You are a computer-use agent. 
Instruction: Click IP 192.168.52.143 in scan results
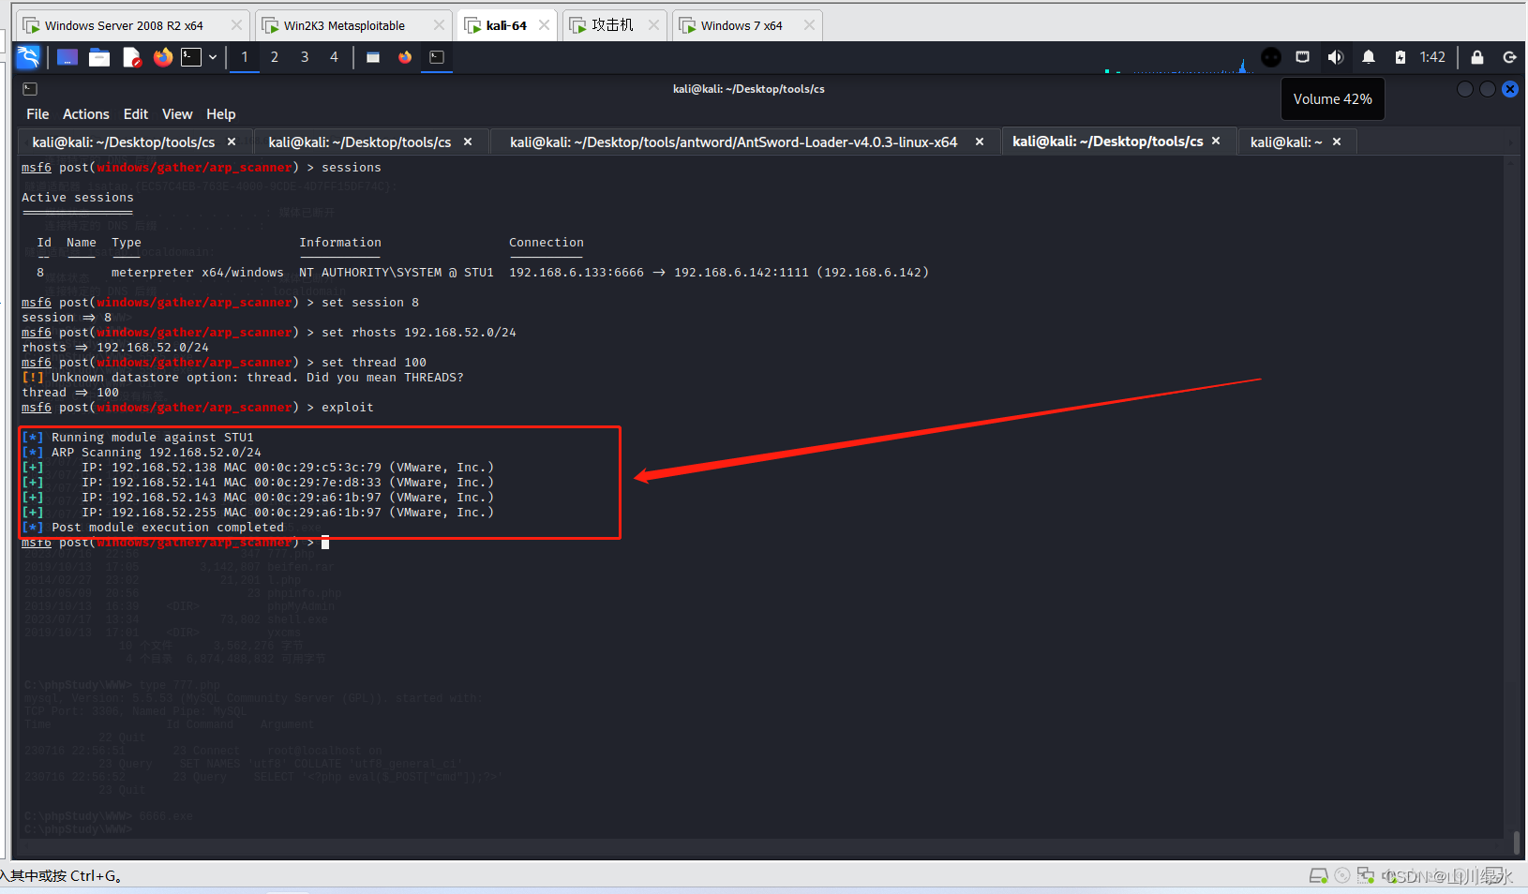pos(164,498)
